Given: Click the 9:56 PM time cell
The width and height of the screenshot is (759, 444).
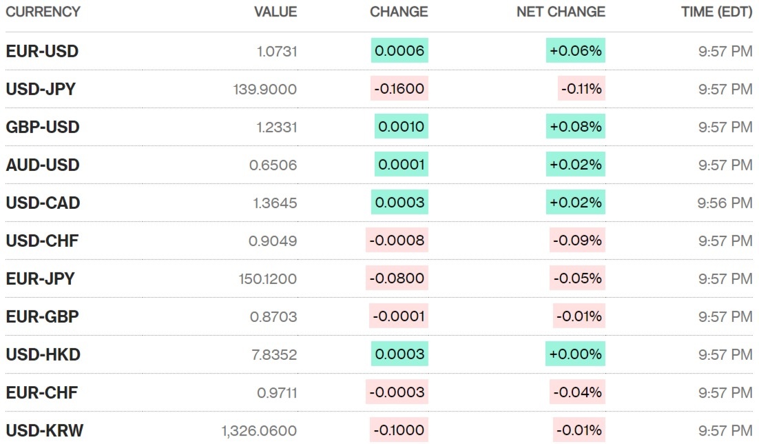Looking at the screenshot, I should 725,203.
